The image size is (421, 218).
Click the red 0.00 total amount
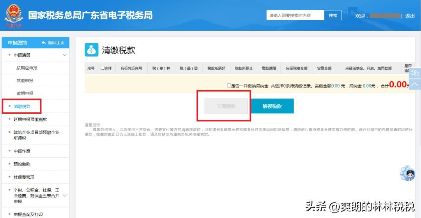tap(398, 84)
